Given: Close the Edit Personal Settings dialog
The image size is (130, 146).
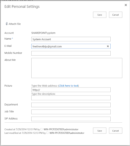Looking at the screenshot, I should click(x=126, y=5).
